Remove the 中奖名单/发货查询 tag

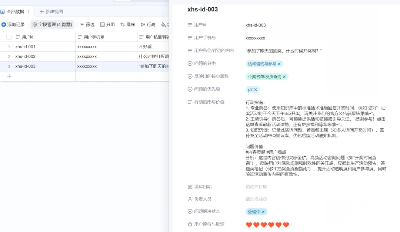pyautogui.click(x=284, y=77)
